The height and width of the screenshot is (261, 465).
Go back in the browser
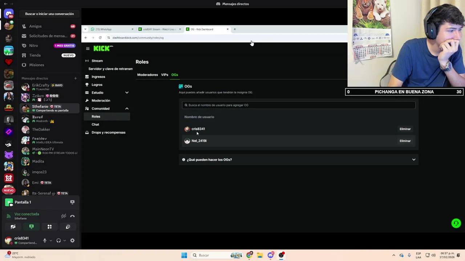86,37
